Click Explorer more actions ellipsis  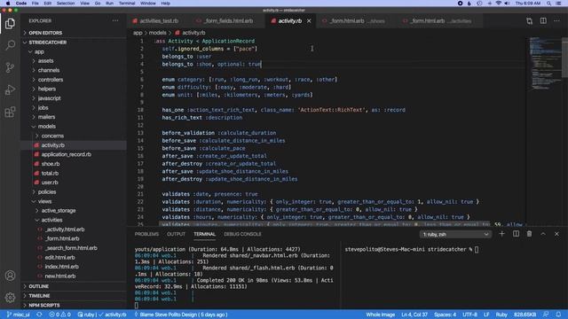[115, 21]
